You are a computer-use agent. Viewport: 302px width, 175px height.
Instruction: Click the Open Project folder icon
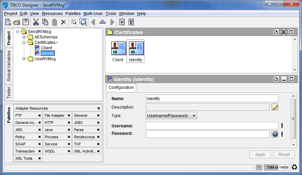point(17,22)
